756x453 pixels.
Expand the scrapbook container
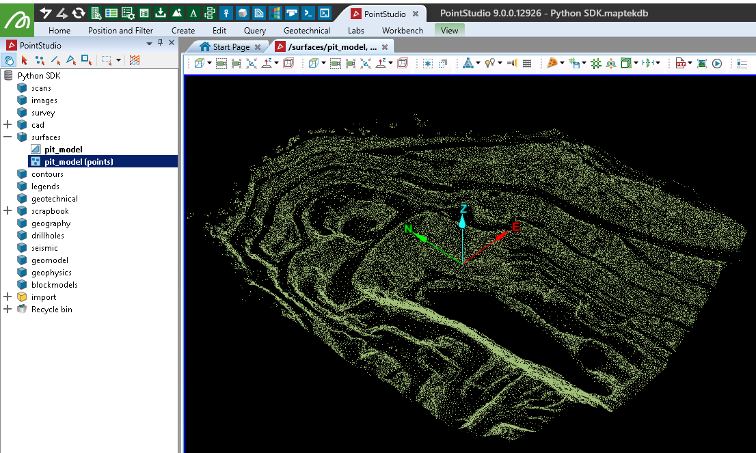(8, 211)
